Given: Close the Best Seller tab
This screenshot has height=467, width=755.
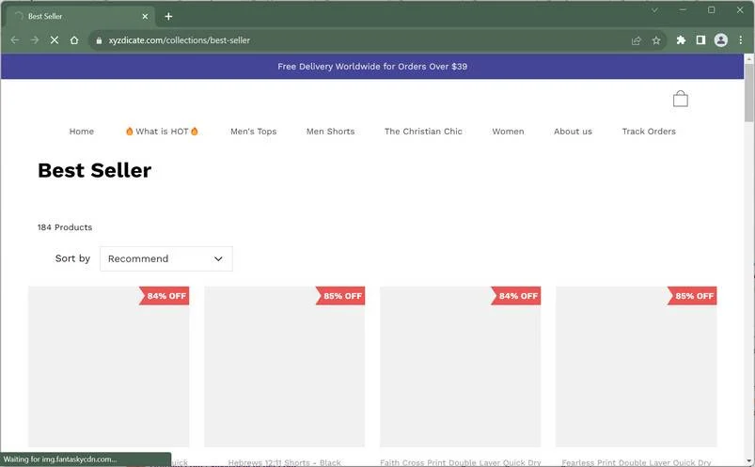Looking at the screenshot, I should (145, 16).
